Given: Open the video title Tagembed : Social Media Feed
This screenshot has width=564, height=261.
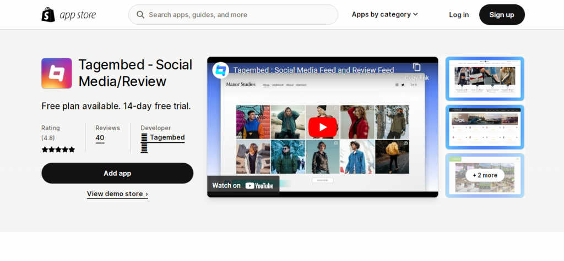Looking at the screenshot, I should 313,70.
